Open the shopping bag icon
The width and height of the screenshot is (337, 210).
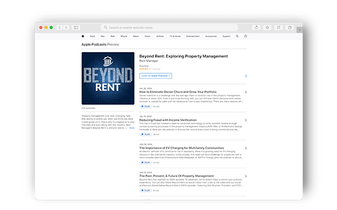click(x=245, y=36)
